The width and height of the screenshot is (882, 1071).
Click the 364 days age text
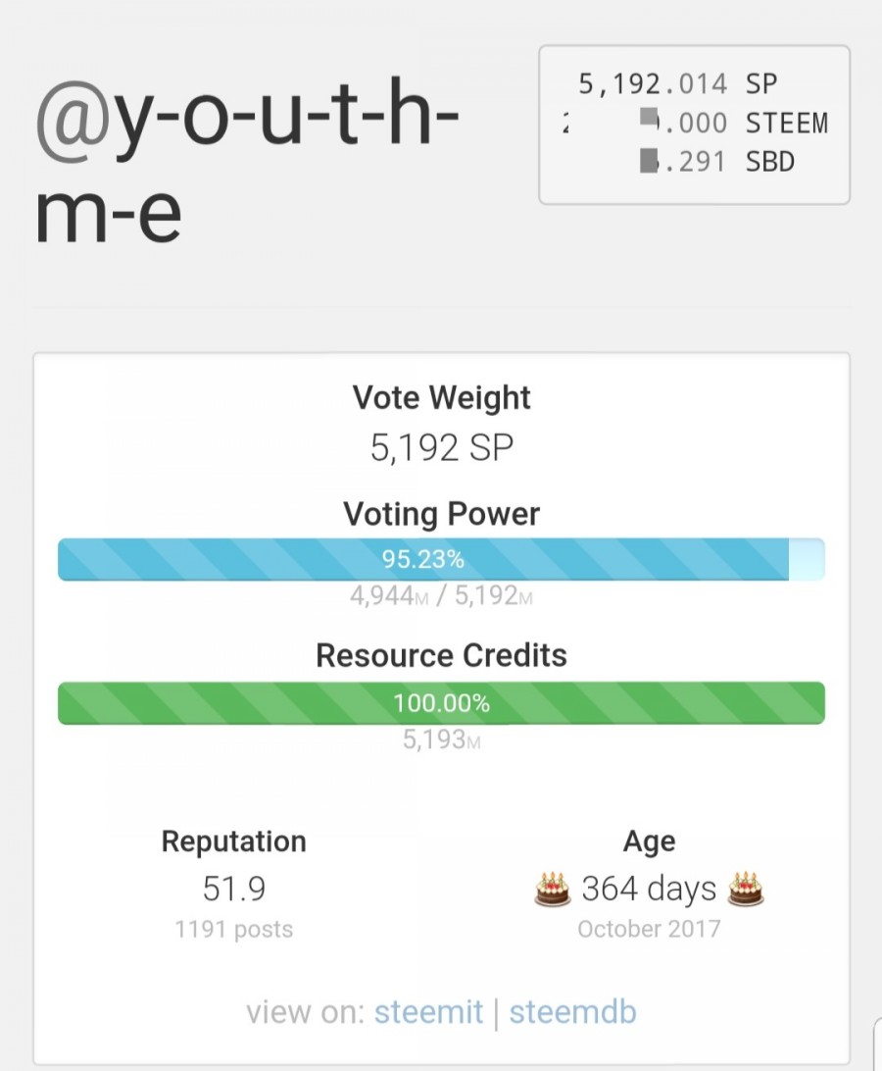[x=649, y=889]
